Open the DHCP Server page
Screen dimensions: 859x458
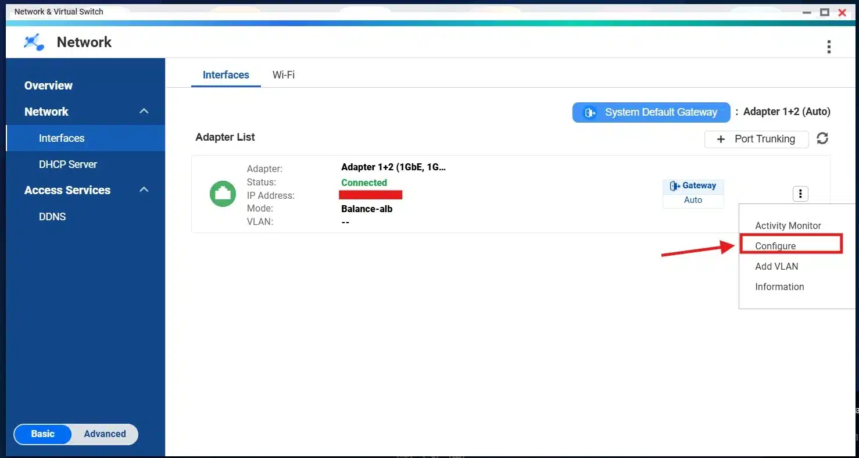click(x=68, y=164)
